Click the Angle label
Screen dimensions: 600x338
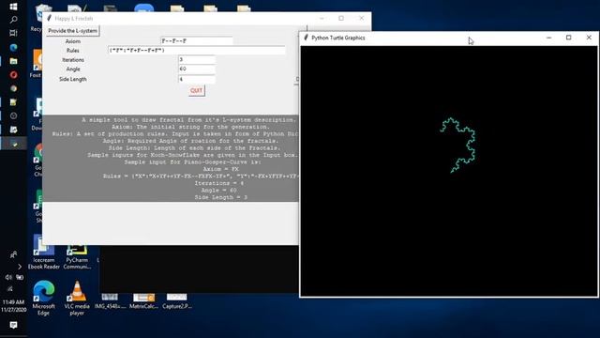coord(73,69)
